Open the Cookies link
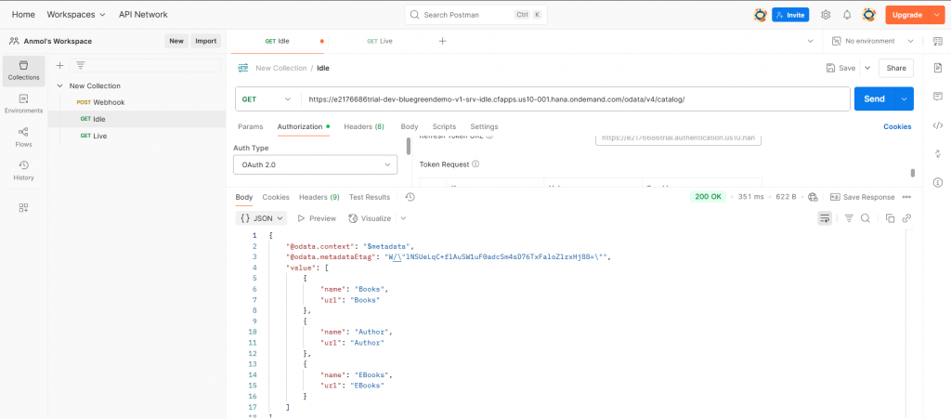This screenshot has height=419, width=951. 897,126
